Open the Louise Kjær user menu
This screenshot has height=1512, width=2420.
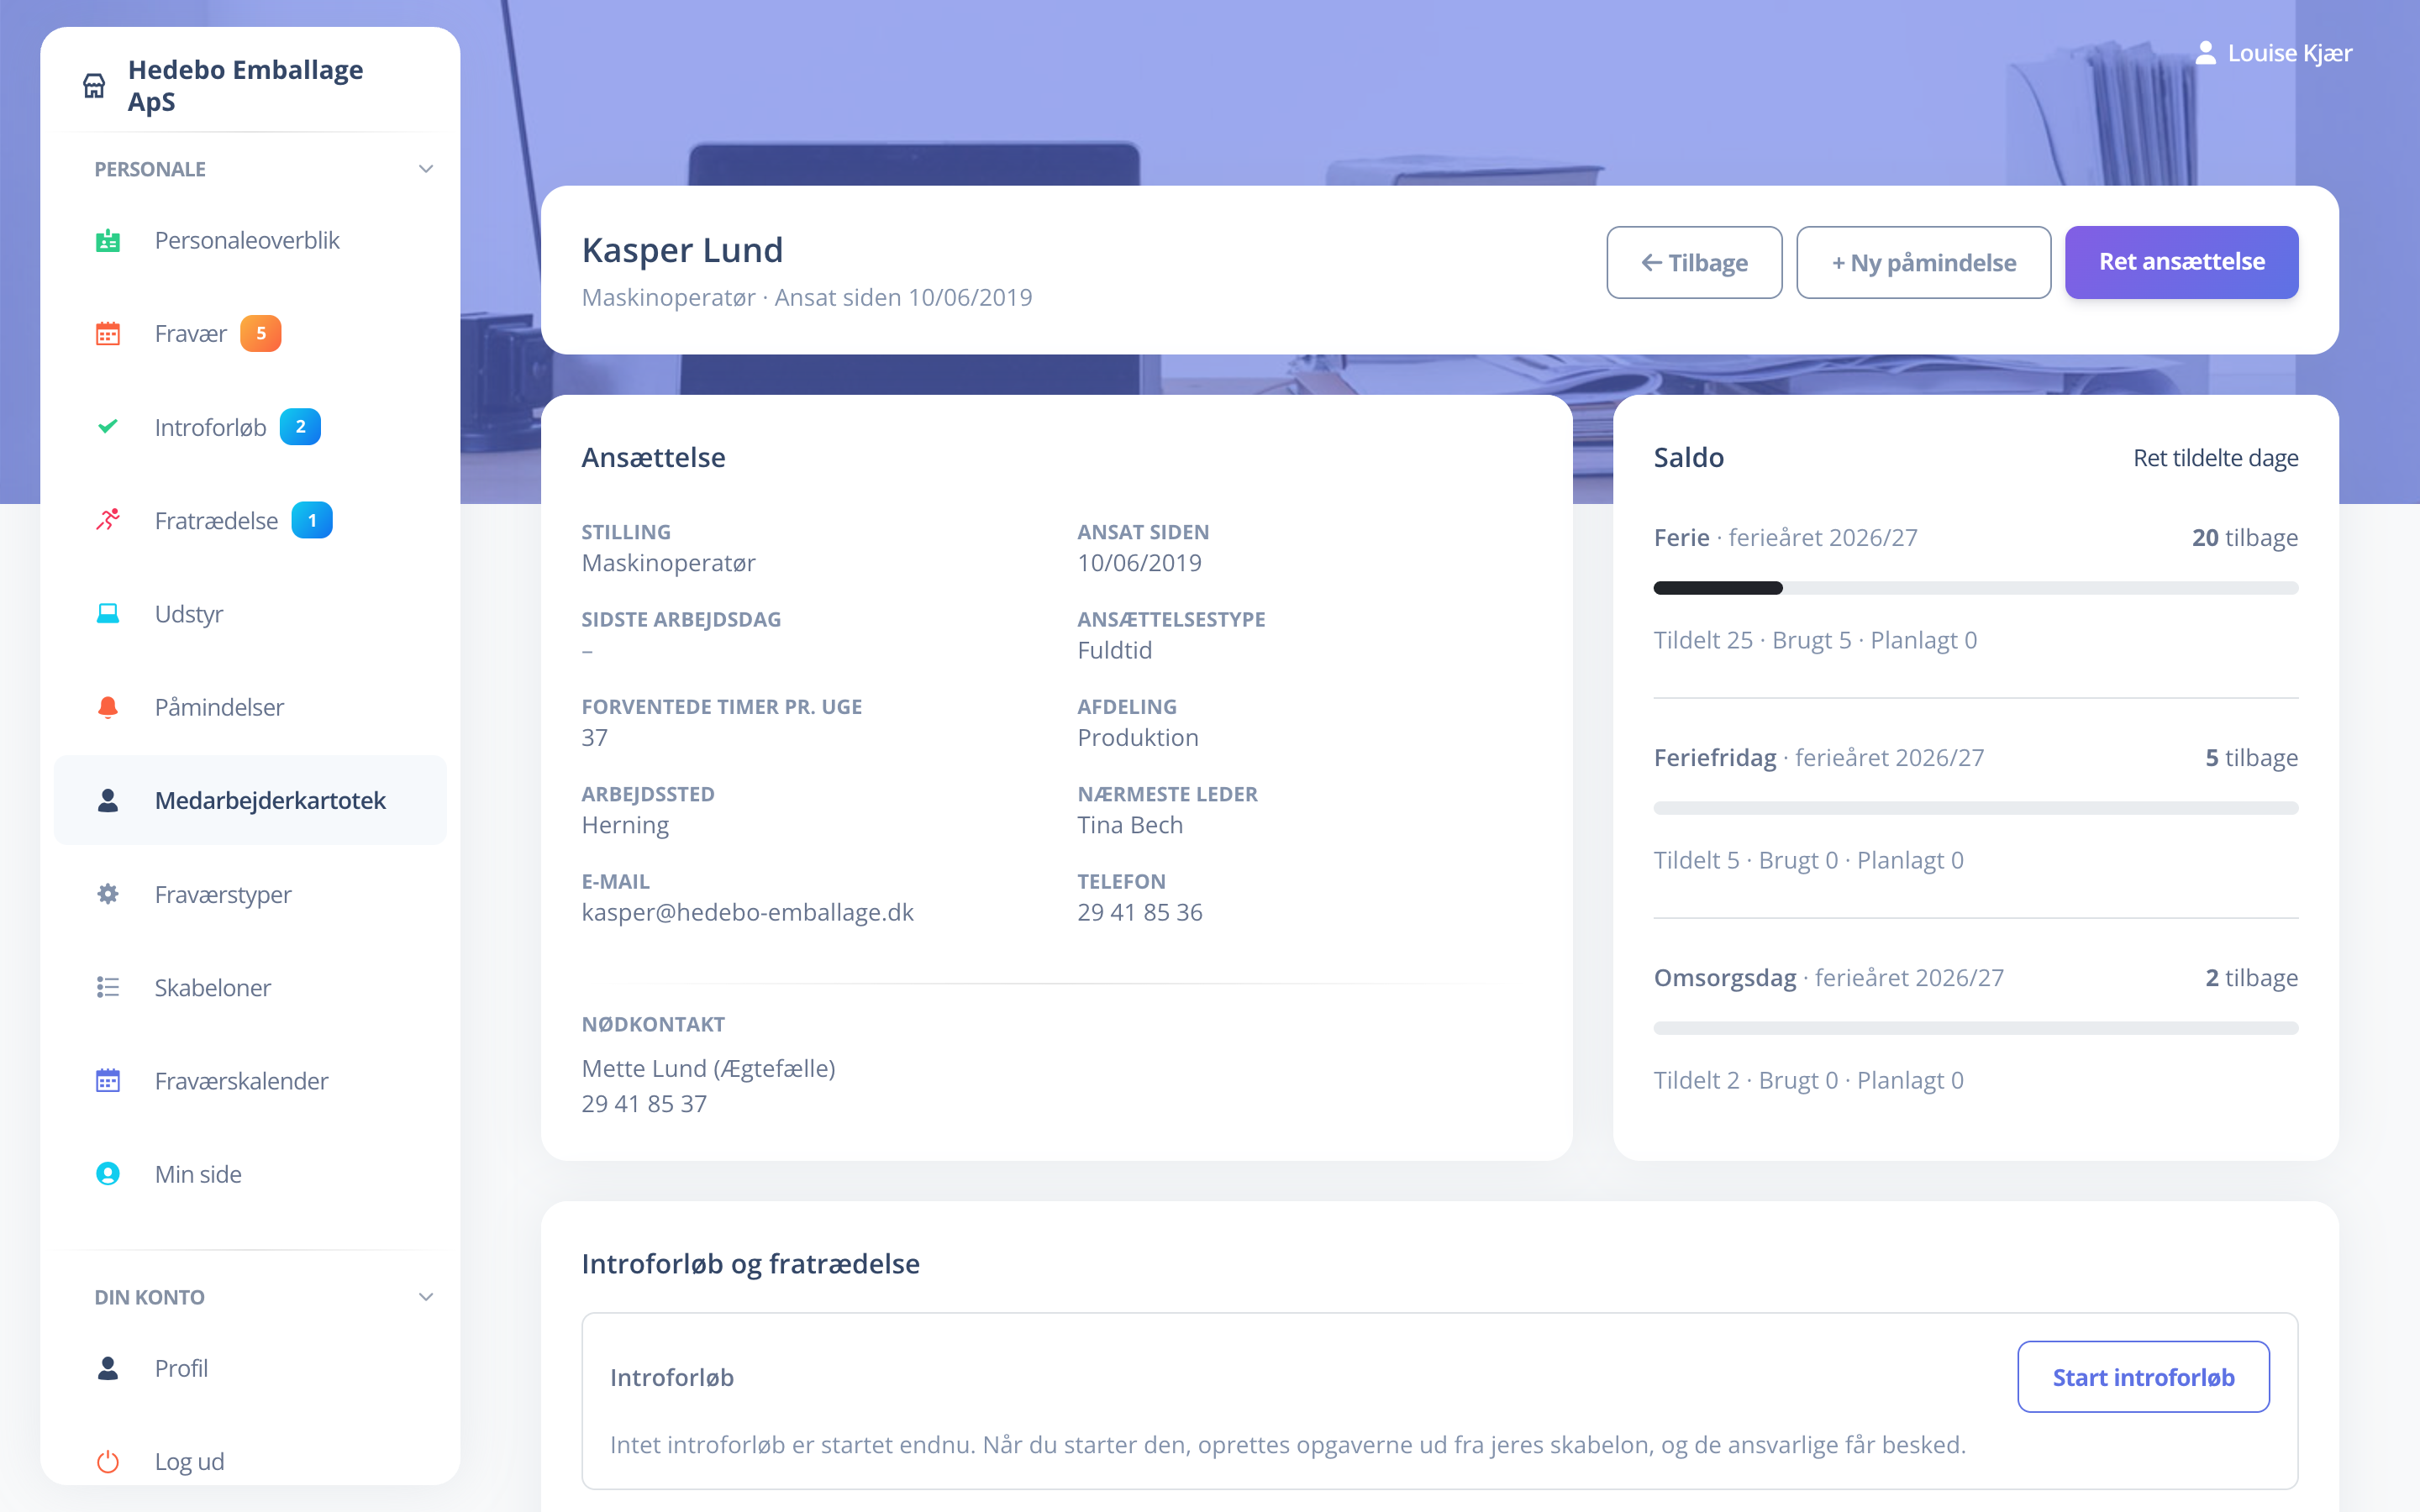2273,53
